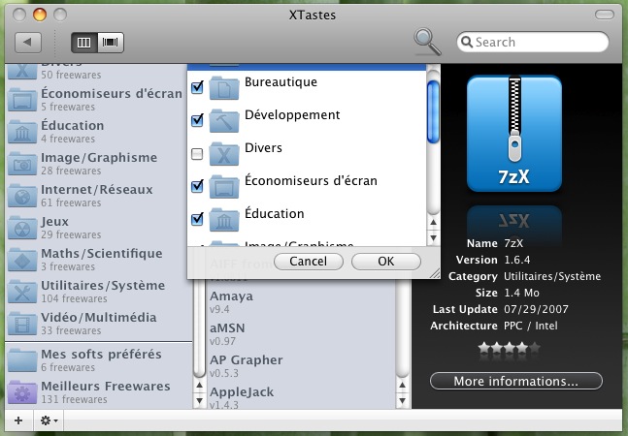
Task: Click the search magnifying glass icon
Action: [x=427, y=42]
